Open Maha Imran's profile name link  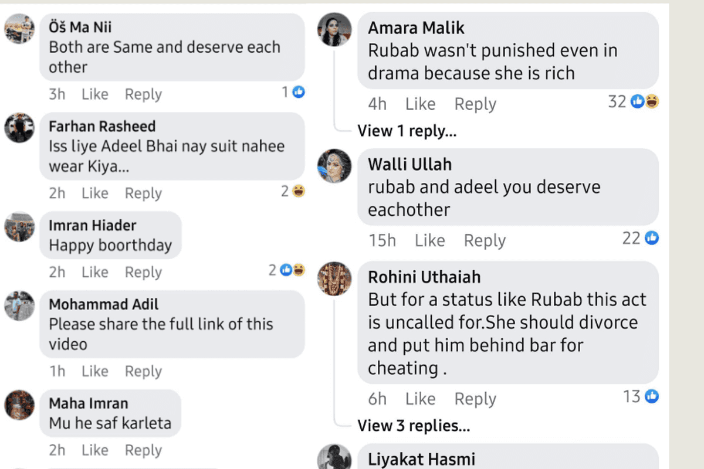[x=88, y=403]
